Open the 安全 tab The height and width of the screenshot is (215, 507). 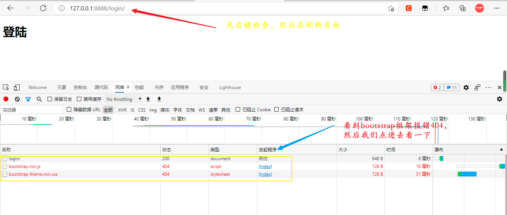[204, 87]
